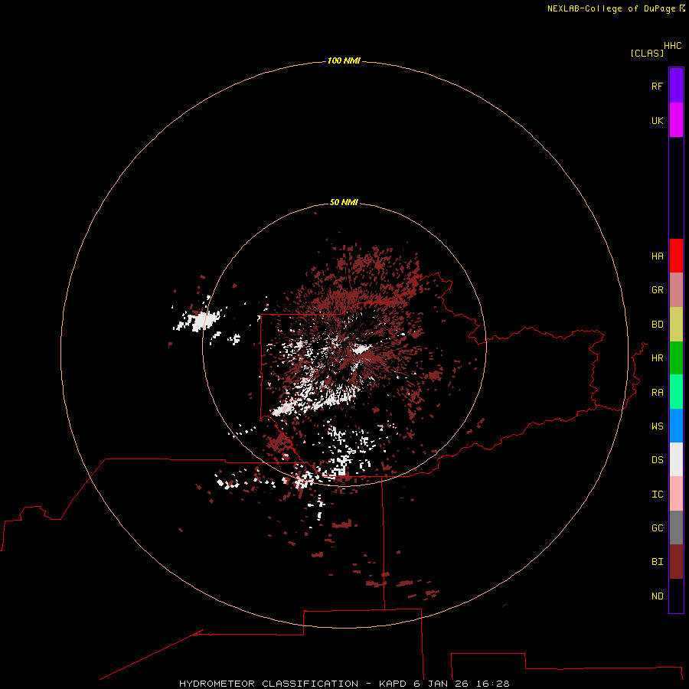Click the GC legend label
This screenshot has width=689, height=689.
[x=657, y=528]
